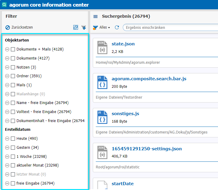The height and width of the screenshot is (190, 218).
Task: Exclude Gestern using its minus icon
Action: click(x=7, y=148)
